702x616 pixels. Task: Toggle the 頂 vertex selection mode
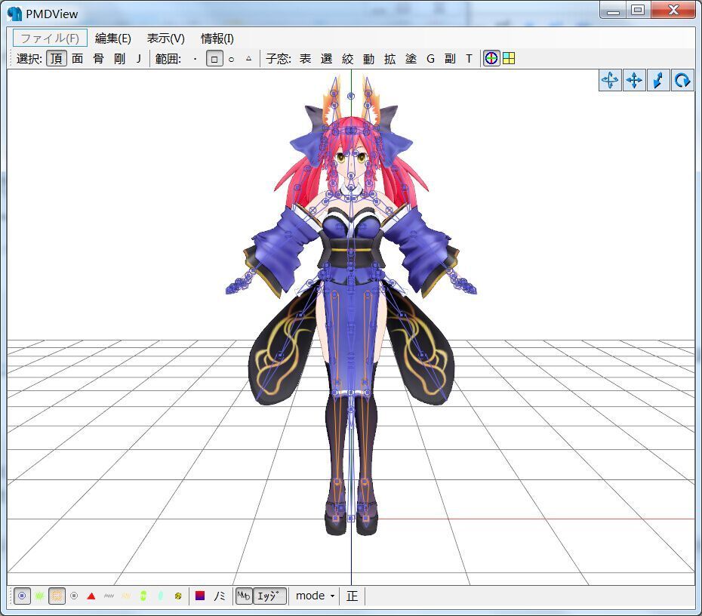(56, 58)
